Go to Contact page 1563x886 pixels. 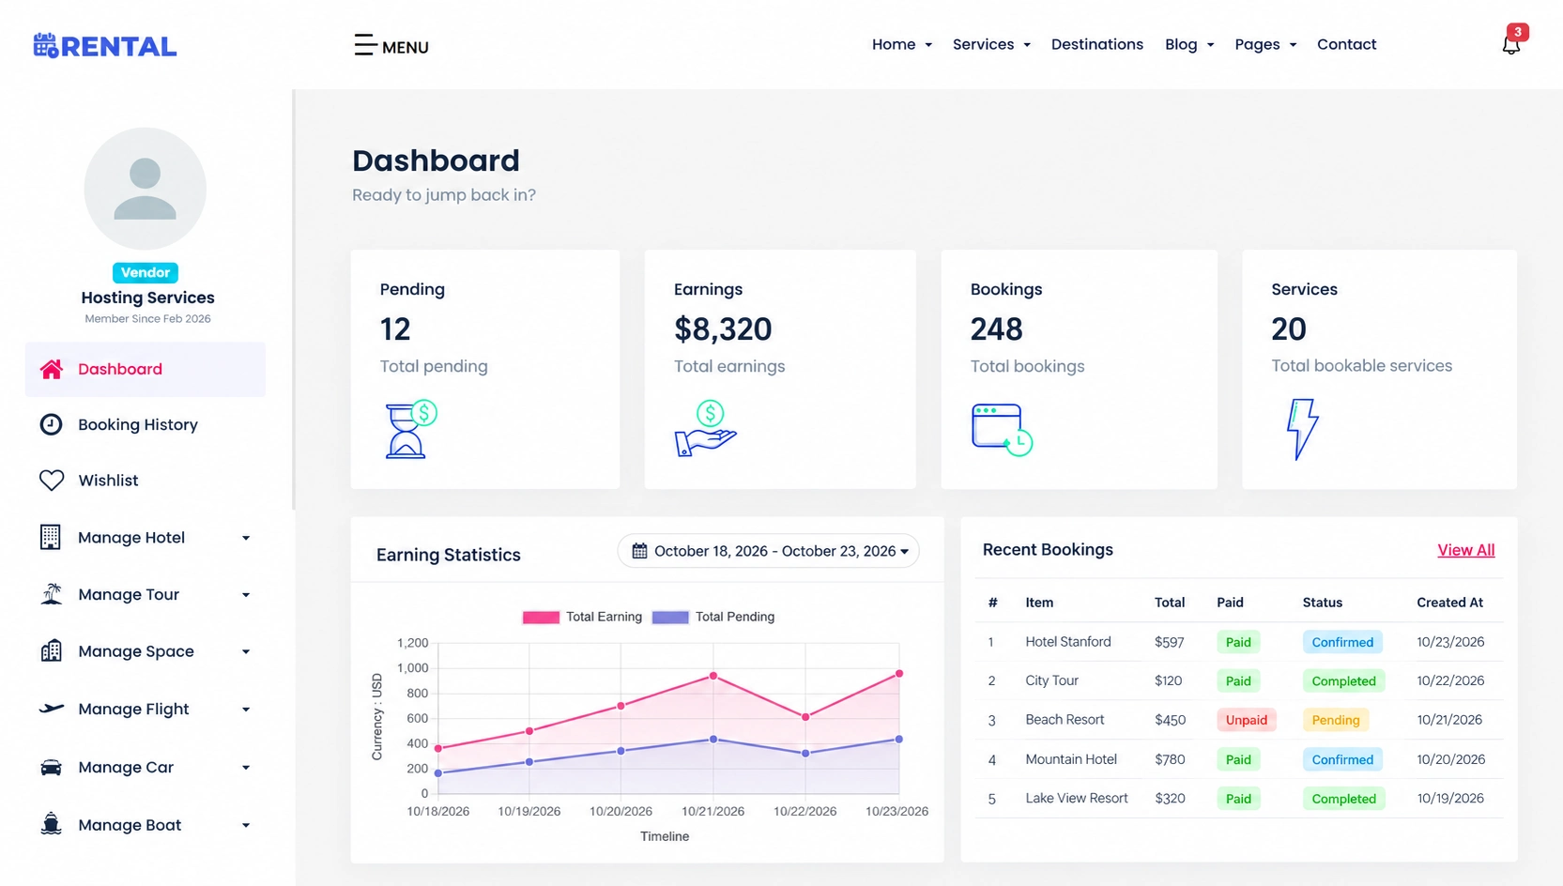[x=1346, y=44]
